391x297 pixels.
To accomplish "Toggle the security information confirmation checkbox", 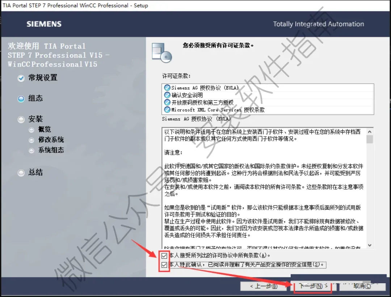I will coord(164,264).
